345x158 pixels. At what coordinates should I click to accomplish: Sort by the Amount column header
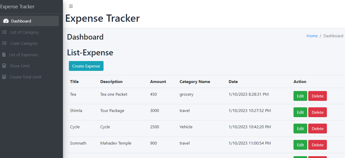(158, 81)
